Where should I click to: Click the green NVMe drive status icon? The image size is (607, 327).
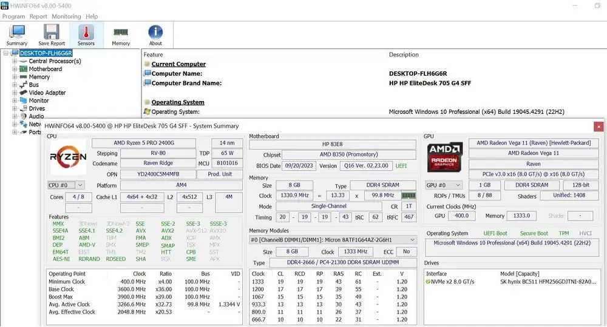(428, 282)
